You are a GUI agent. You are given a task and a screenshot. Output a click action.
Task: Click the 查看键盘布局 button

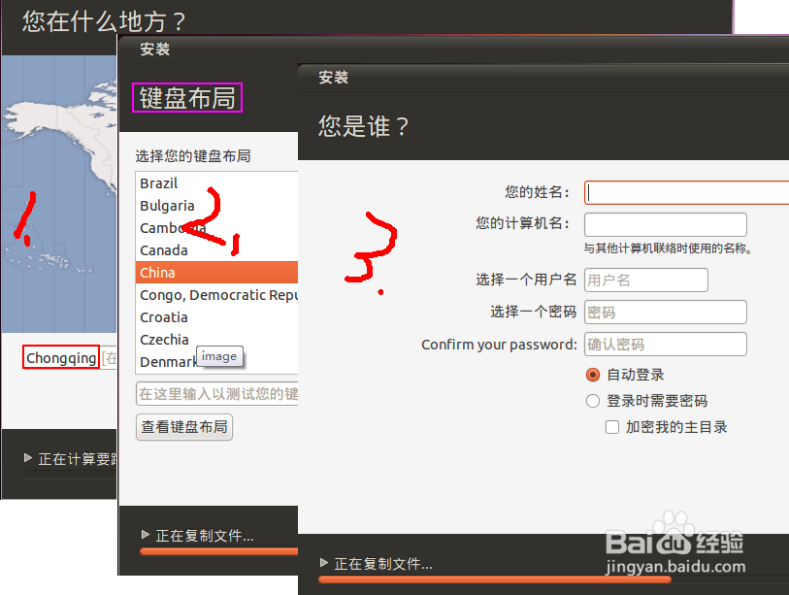[x=183, y=426]
